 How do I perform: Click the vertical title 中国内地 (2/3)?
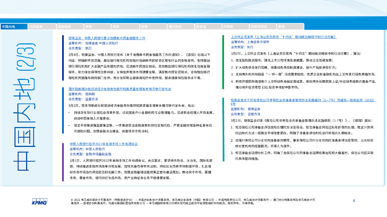pyautogui.click(x=25, y=107)
